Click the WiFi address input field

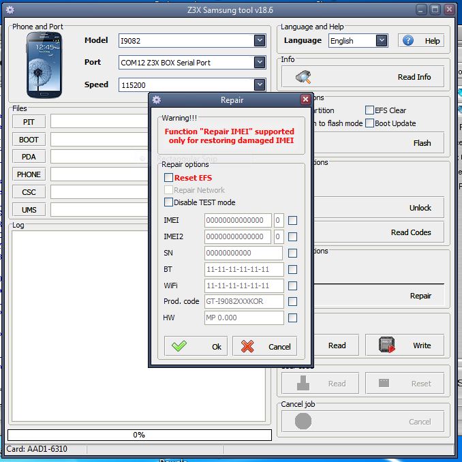[244, 286]
